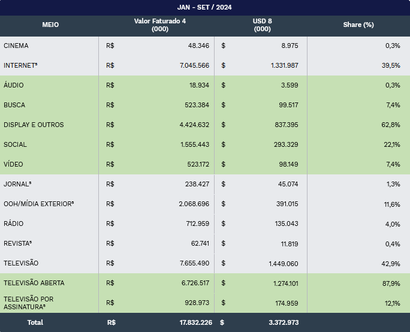Select Internet USD value 1.331.987
410x332 pixels.
285,65
